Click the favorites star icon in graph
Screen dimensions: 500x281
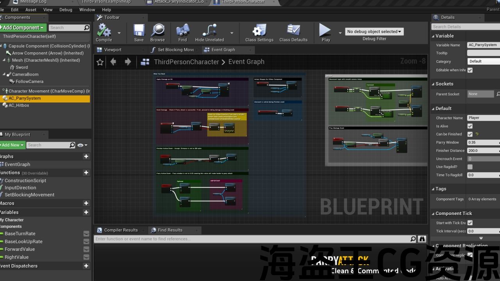point(100,62)
